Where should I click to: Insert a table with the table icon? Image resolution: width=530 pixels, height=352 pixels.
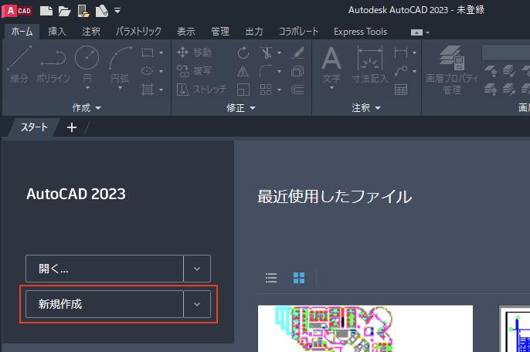[x=401, y=90]
